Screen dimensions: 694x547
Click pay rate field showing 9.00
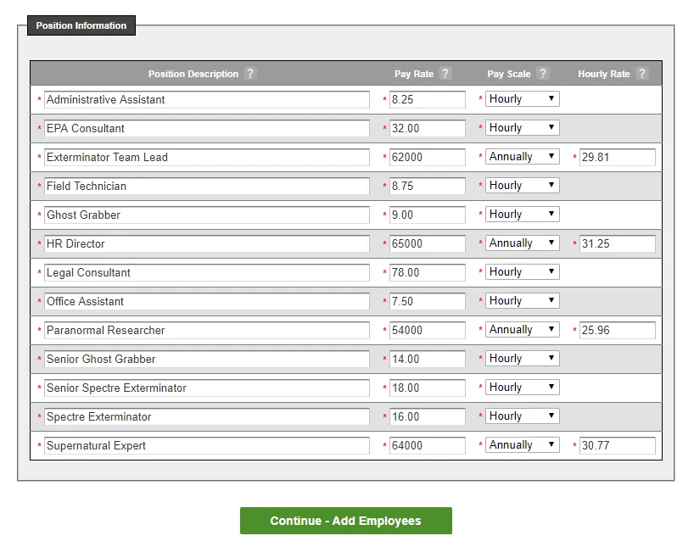[428, 215]
